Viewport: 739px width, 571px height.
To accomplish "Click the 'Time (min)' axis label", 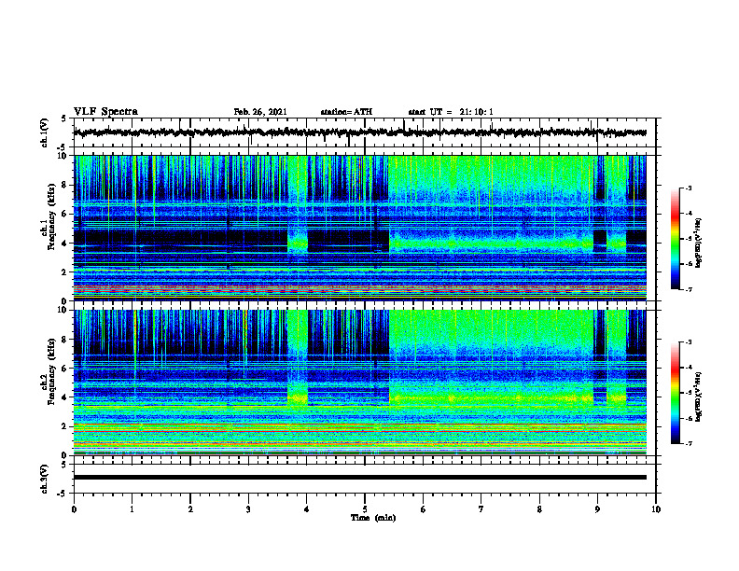I will 373,518.
